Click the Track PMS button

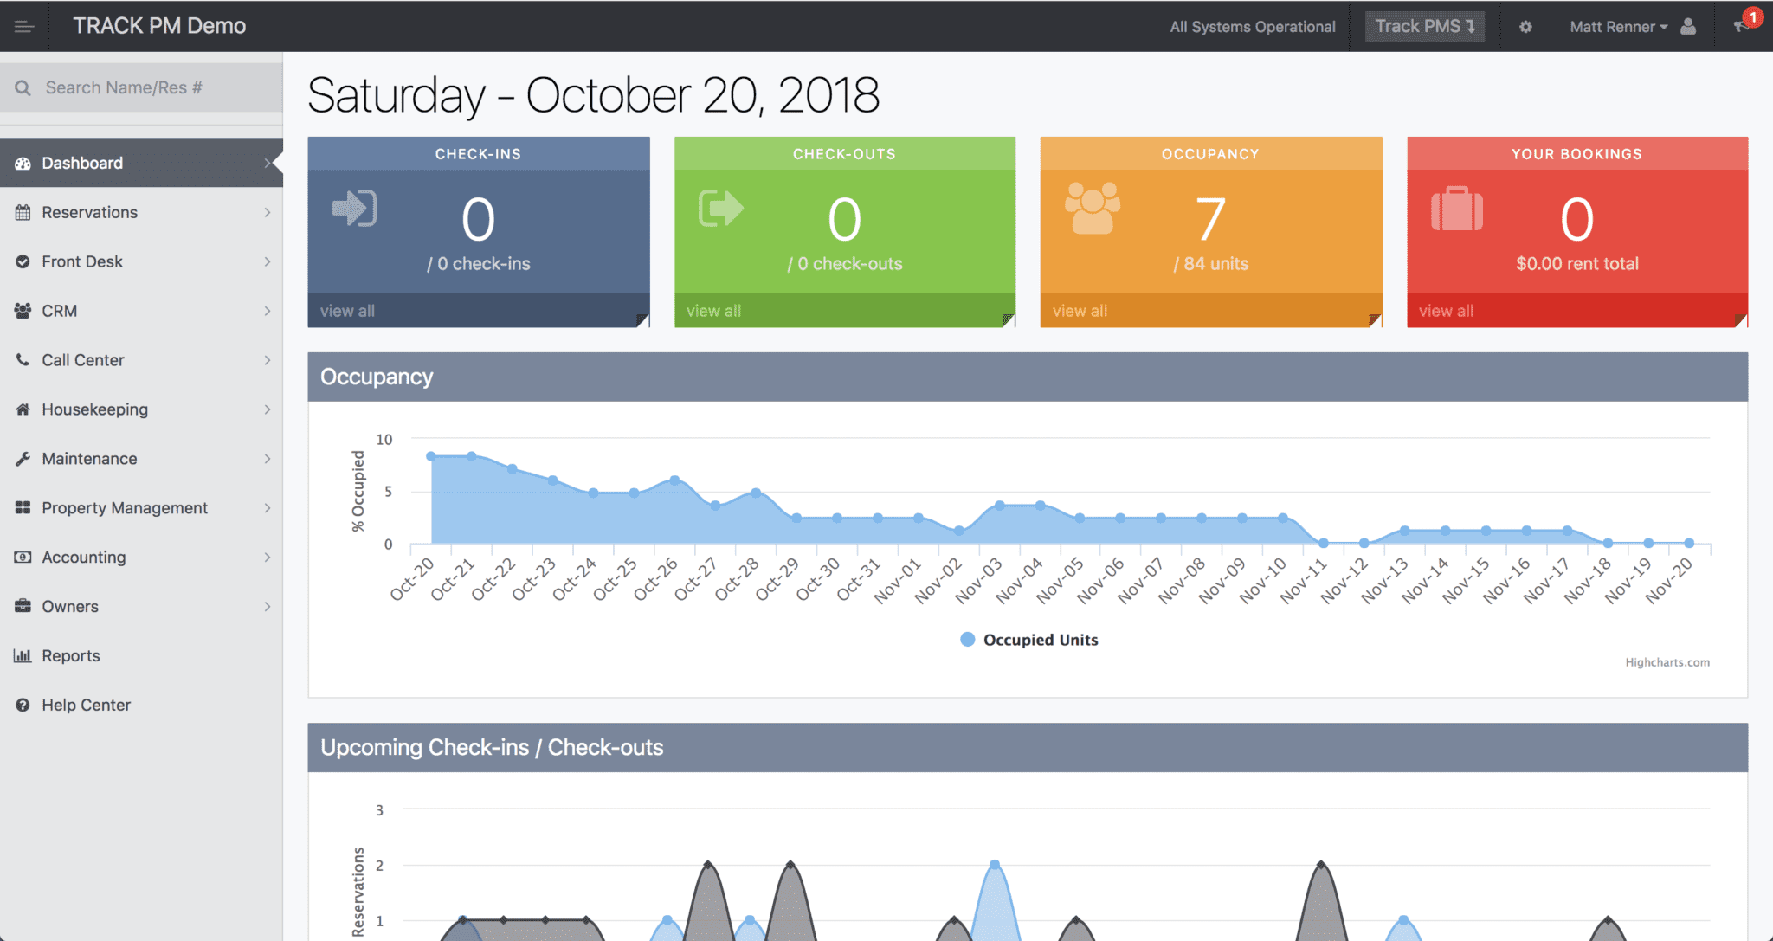(x=1424, y=27)
